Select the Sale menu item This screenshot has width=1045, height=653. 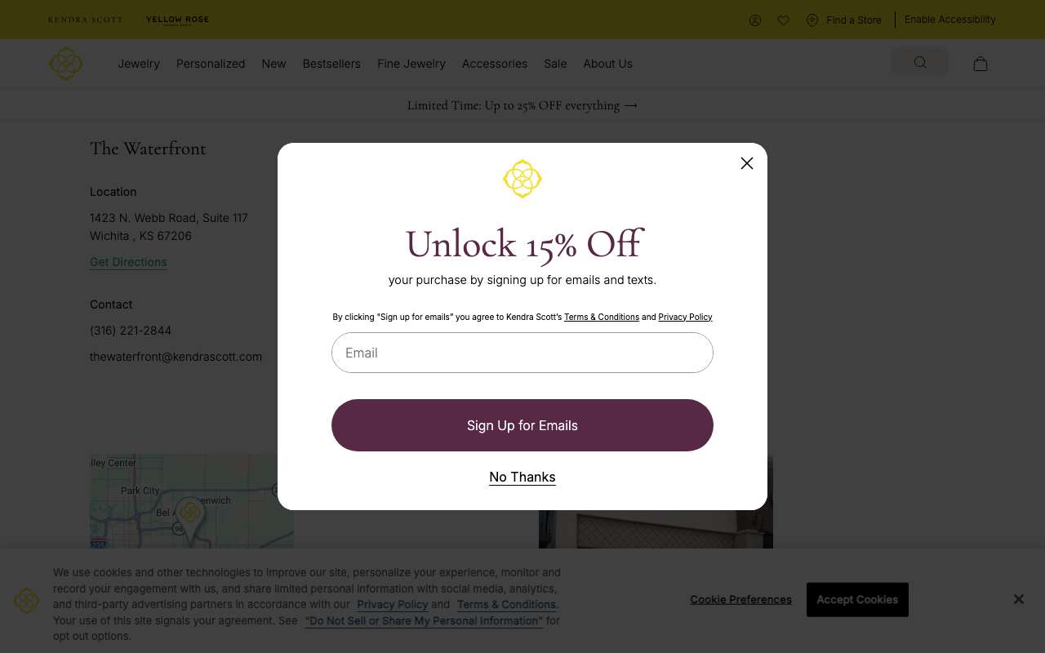coord(555,64)
